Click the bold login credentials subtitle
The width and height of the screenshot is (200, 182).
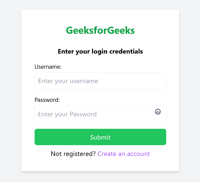pos(100,51)
